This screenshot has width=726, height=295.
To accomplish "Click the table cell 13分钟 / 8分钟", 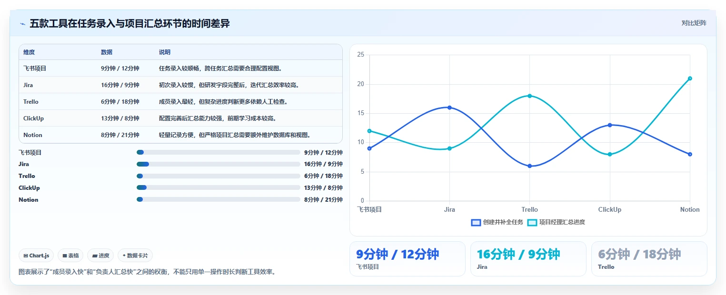I will pos(120,118).
